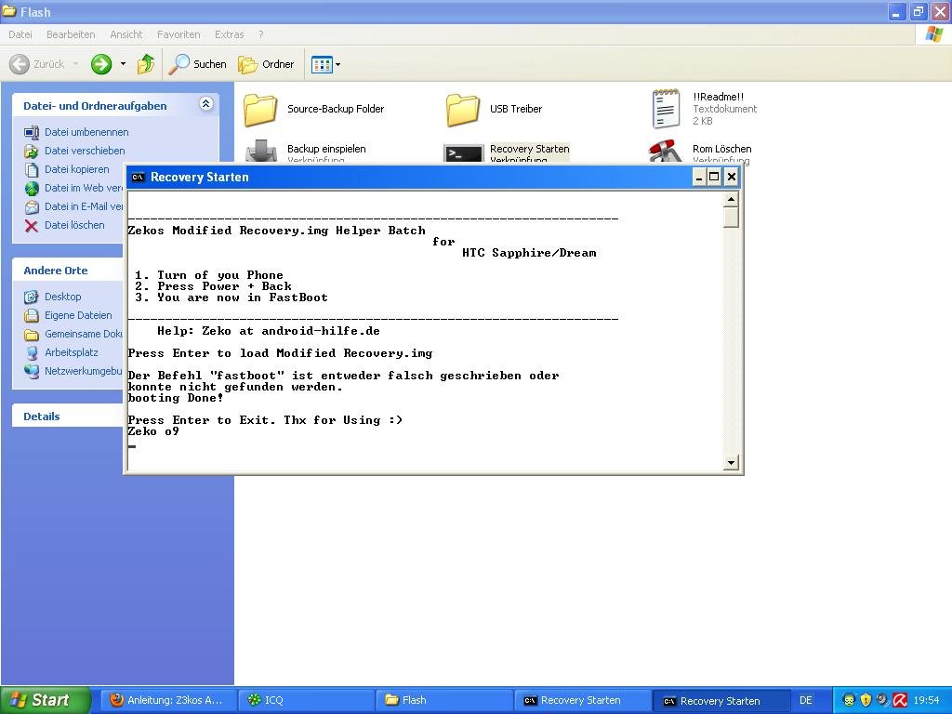Click the web publish globe icon
The height and width of the screenshot is (714, 952).
click(x=32, y=189)
